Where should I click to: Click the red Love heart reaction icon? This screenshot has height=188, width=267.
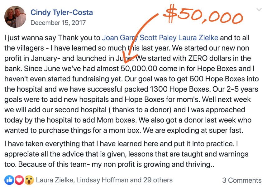19,180
